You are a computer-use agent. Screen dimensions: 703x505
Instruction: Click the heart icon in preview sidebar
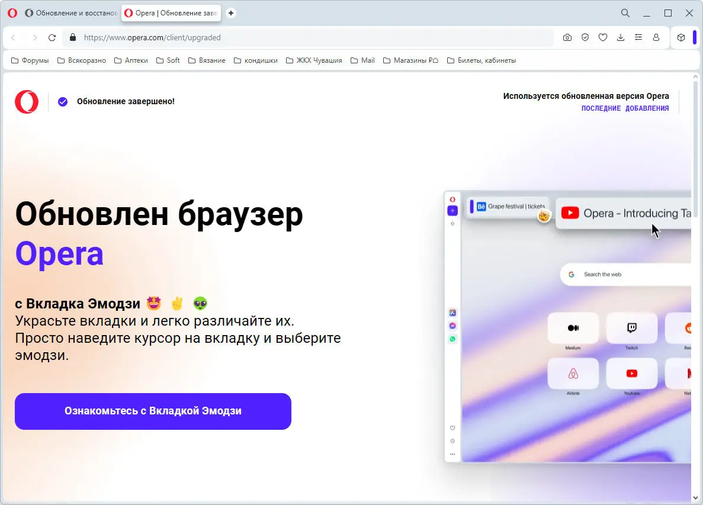click(x=452, y=428)
